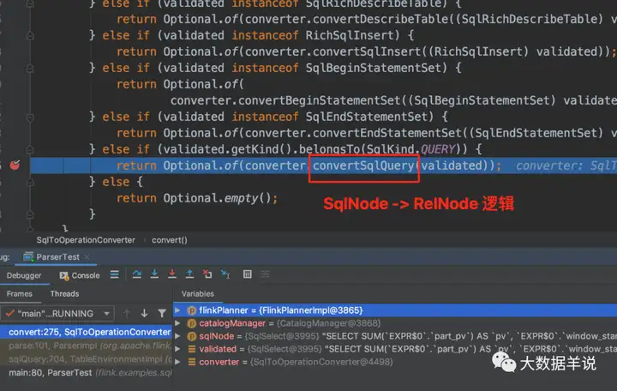Click the Drop Frame icon
This screenshot has height=391, width=617.
(207, 274)
